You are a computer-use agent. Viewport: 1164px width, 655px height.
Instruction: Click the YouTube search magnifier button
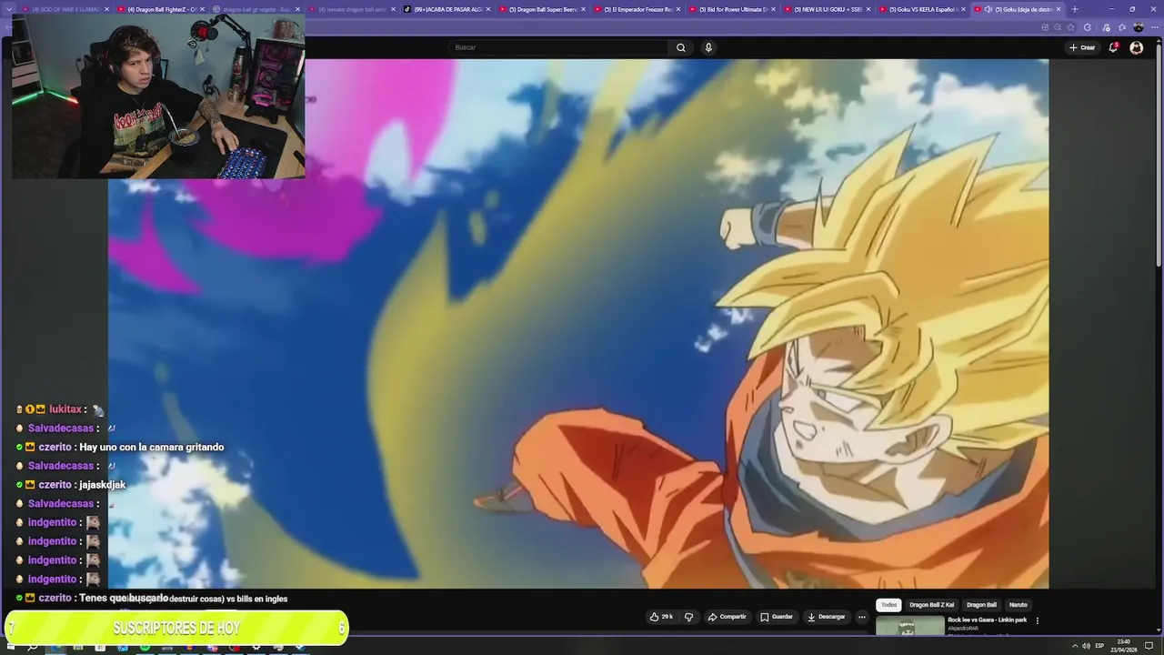(680, 47)
